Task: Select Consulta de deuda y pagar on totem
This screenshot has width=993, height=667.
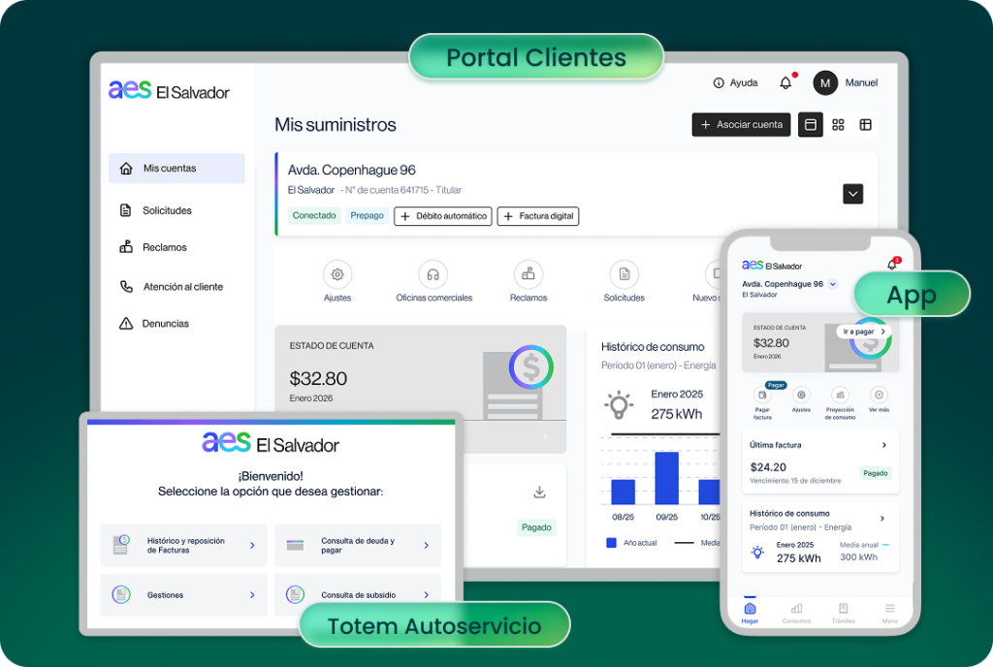Action: pos(358,545)
